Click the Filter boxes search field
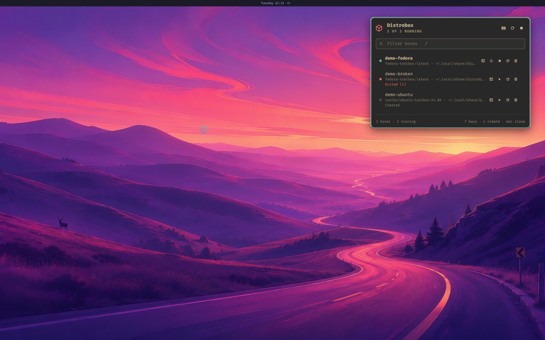This screenshot has height=340, width=545. (450, 44)
